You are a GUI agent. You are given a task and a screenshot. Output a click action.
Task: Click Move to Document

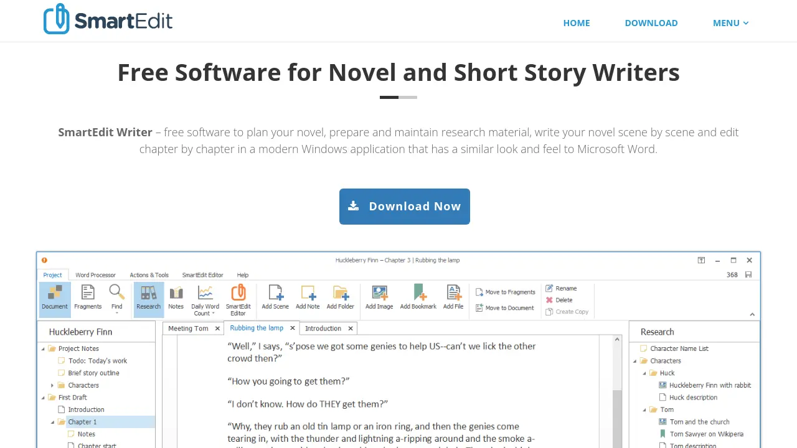[505, 308]
